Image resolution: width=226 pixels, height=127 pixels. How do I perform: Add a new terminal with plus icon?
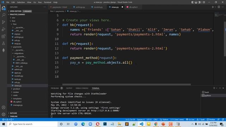[214, 88]
